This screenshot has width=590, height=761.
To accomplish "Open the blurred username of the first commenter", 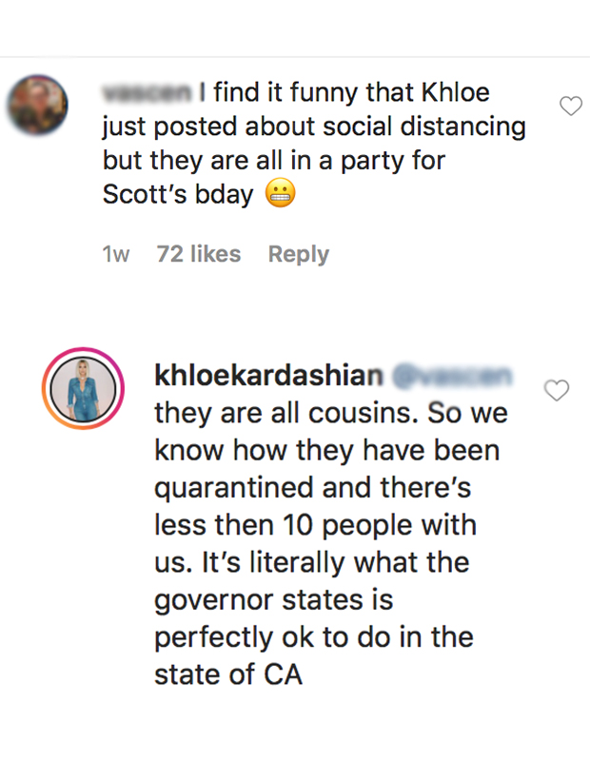I will tap(147, 93).
